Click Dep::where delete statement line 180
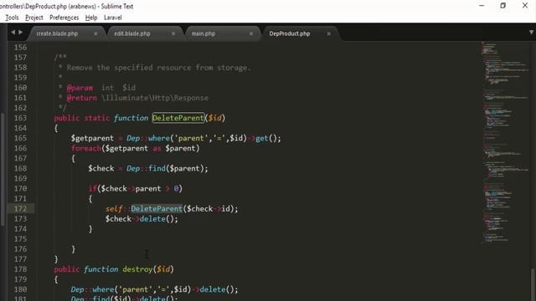This screenshot has width=536, height=301. click(x=154, y=289)
